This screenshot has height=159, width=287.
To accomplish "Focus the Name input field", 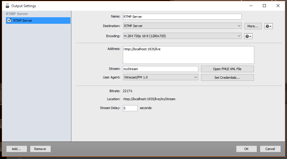I will click(182, 17).
